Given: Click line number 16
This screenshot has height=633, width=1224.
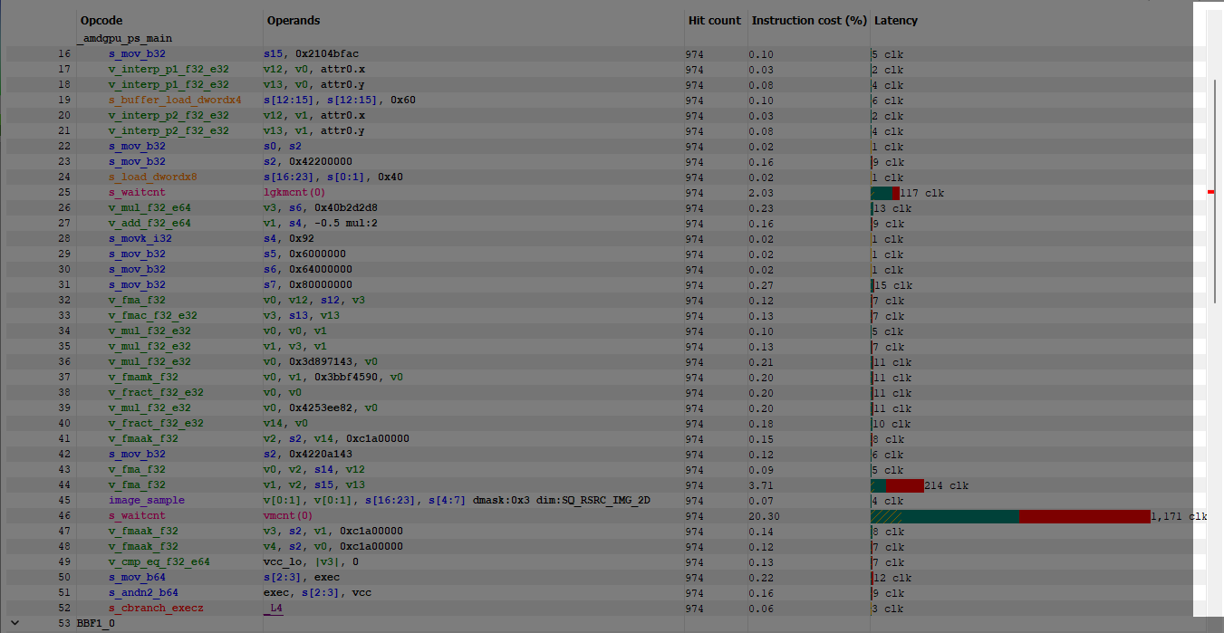Looking at the screenshot, I should click(x=63, y=54).
